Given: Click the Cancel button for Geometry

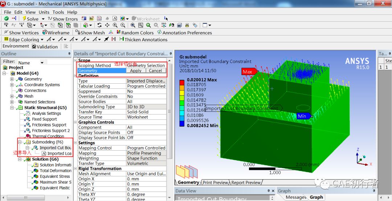Looking at the screenshot, I should click(x=155, y=71).
